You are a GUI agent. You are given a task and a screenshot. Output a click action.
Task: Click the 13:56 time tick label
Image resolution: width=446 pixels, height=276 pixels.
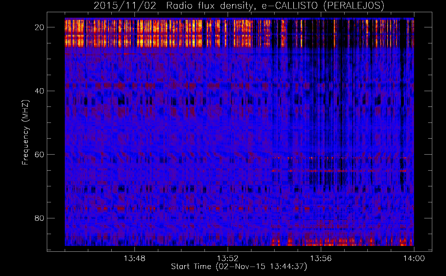[321, 259]
